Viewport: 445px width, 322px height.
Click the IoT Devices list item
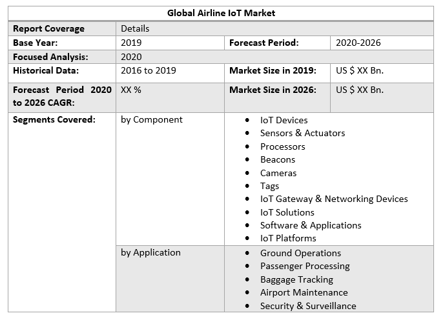284,120
